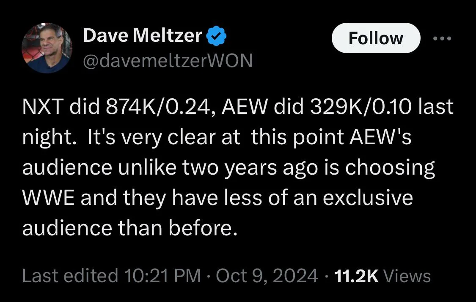This screenshot has width=476, height=302.
Task: Follow Dave Meltzer with the Follow button
Action: tap(376, 38)
